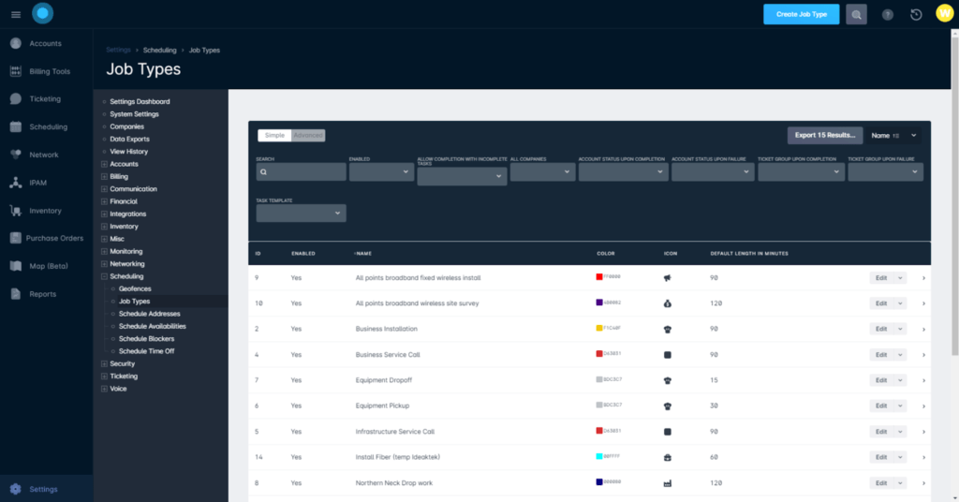959x502 pixels.
Task: Open Account Status Upon Failure dropdown
Action: click(x=713, y=171)
